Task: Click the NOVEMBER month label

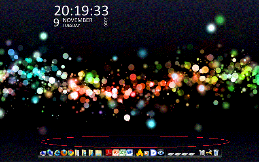Action: click(78, 20)
